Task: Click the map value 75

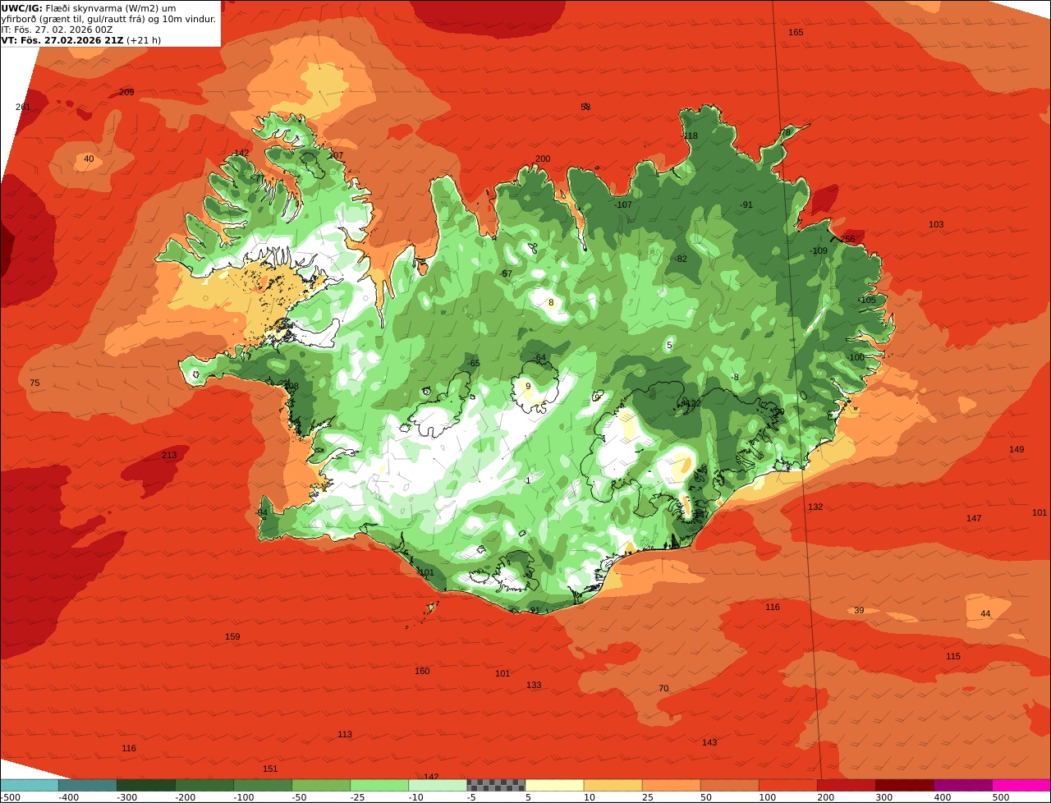Action: pos(34,383)
